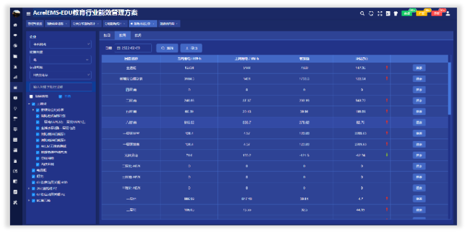Toggle the hamburger menu beside AcrelEMS-EDU title
The height and width of the screenshot is (233, 467).
point(28,14)
